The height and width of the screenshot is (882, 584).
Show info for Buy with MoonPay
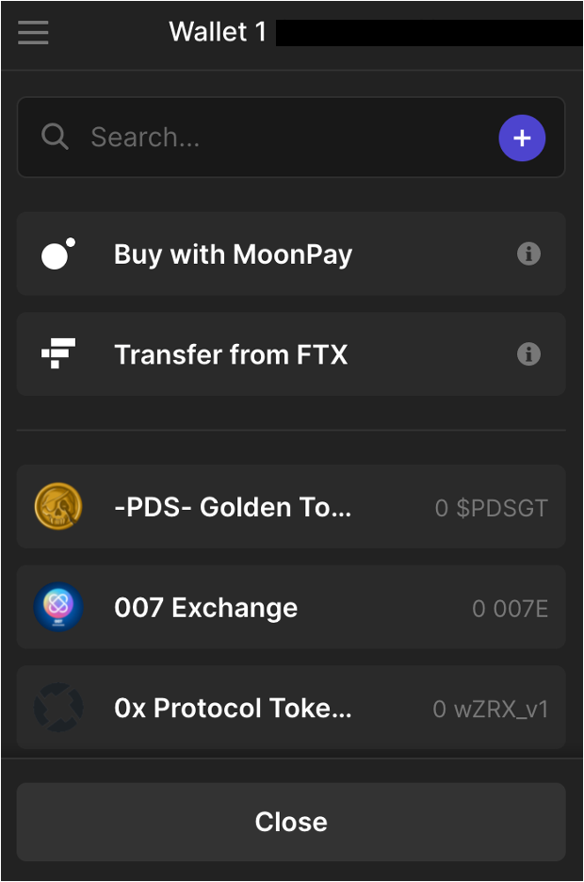pos(528,253)
